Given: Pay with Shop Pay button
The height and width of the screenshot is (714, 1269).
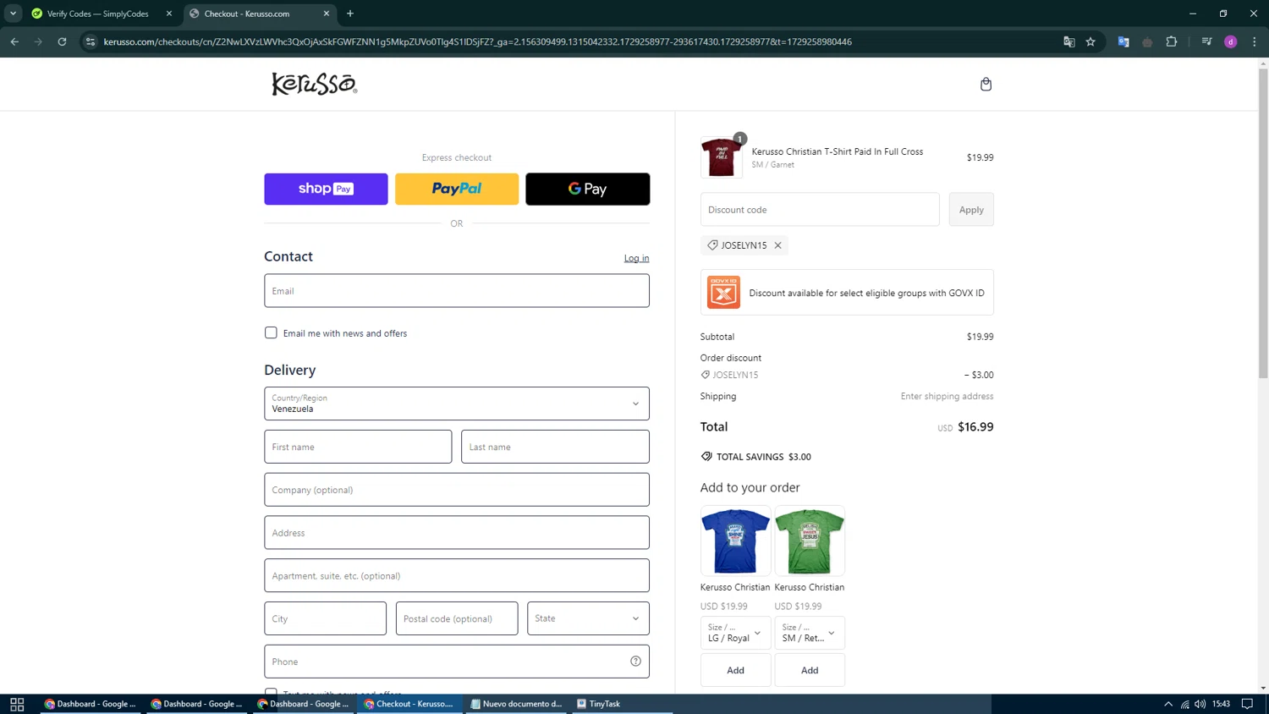Looking at the screenshot, I should click(x=326, y=189).
